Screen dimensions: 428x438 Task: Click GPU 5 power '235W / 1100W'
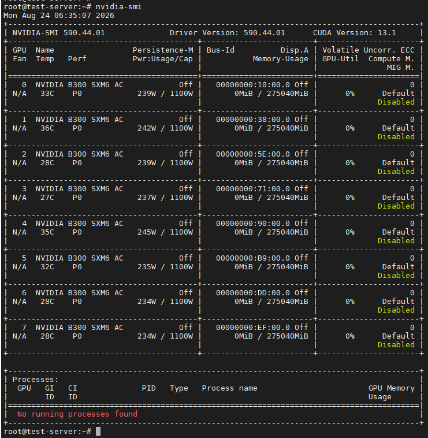coord(165,266)
